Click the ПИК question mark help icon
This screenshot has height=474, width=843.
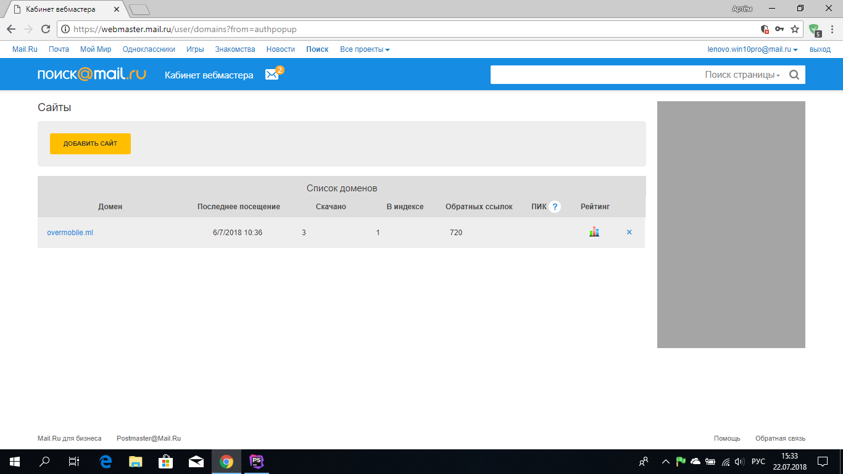[555, 207]
